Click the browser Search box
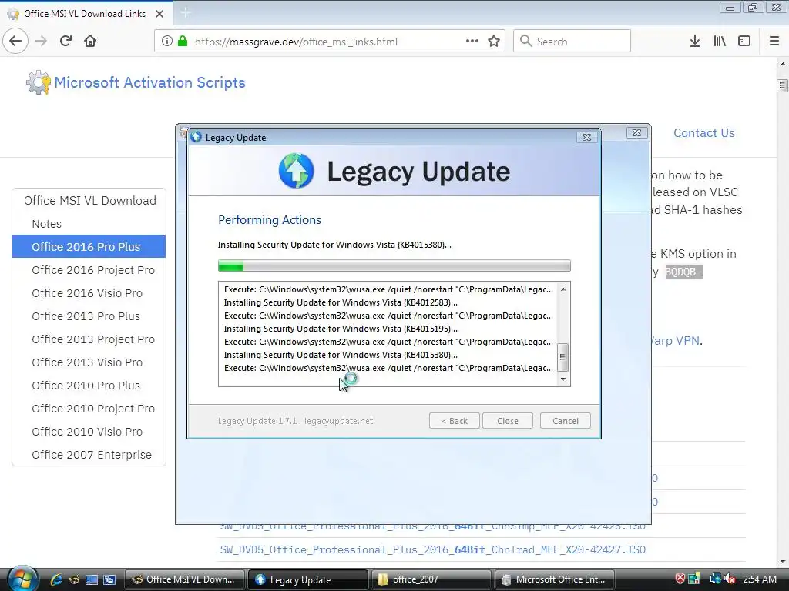Screen dimensions: 789x591 click(x=572, y=41)
